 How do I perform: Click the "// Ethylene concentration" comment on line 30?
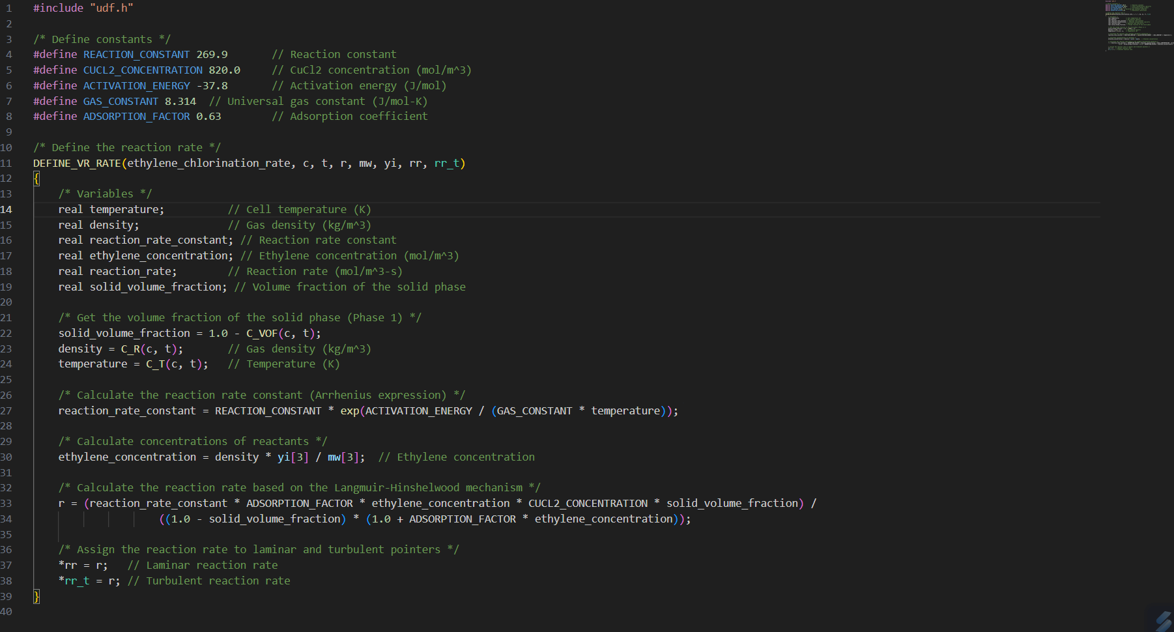pyautogui.click(x=457, y=457)
